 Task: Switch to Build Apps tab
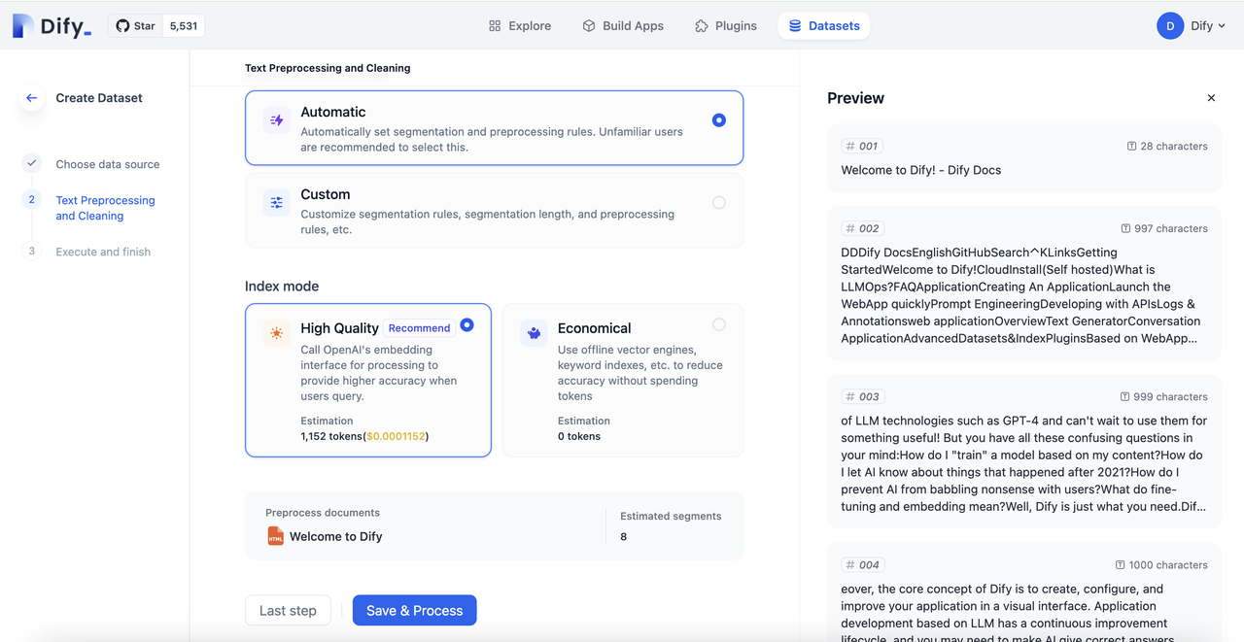click(623, 26)
